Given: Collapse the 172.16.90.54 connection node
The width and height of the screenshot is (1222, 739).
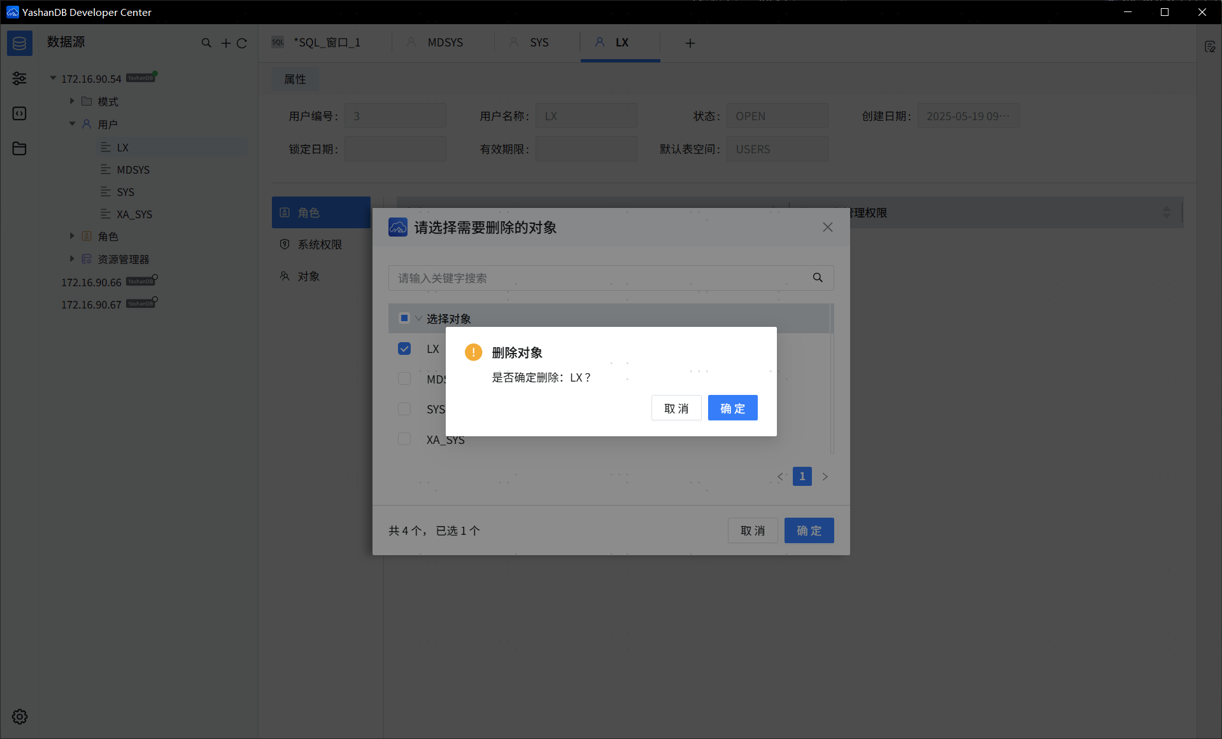Looking at the screenshot, I should 53,78.
